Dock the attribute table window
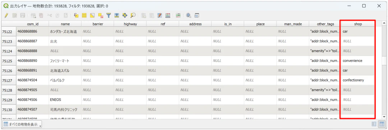The height and width of the screenshot is (130, 388). coord(197,15)
